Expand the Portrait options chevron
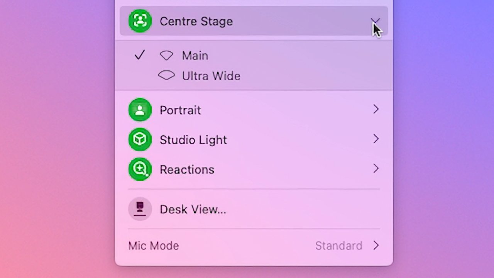This screenshot has height=278, width=494. (x=376, y=110)
